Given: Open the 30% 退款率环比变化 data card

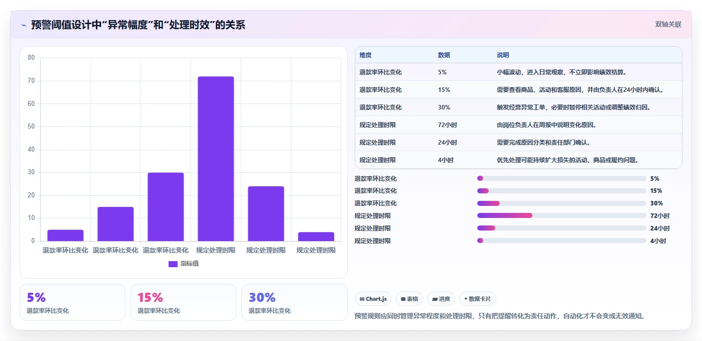Looking at the screenshot, I should 294,302.
